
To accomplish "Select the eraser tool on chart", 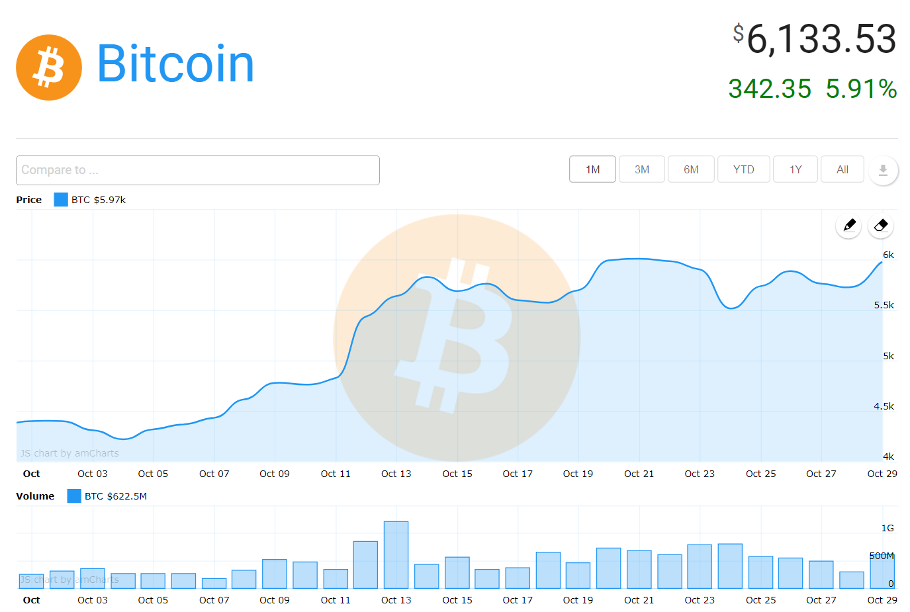I will [880, 226].
